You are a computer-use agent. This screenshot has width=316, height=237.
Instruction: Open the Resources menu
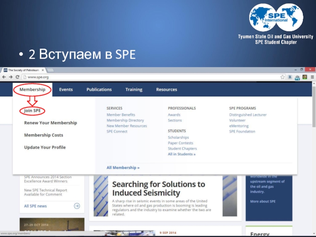tap(166, 90)
